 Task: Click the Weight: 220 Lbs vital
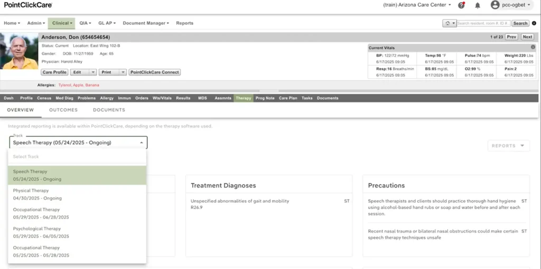[519, 55]
